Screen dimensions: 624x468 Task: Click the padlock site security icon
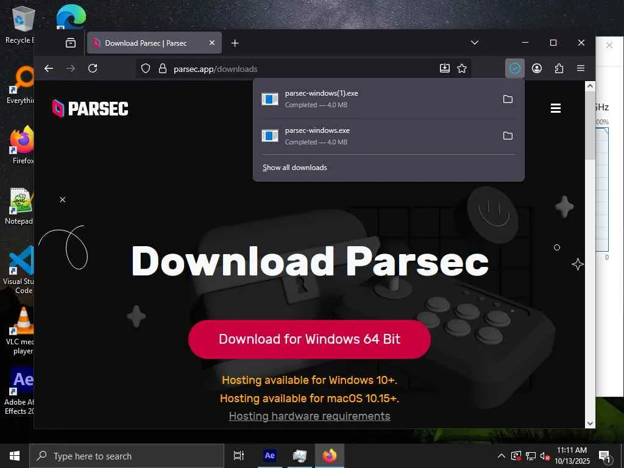(162, 68)
